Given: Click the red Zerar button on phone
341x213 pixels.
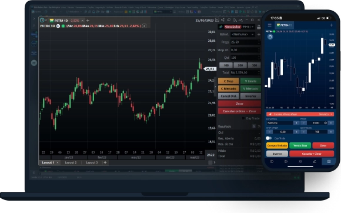Looking at the screenshot, I should click(323, 145).
